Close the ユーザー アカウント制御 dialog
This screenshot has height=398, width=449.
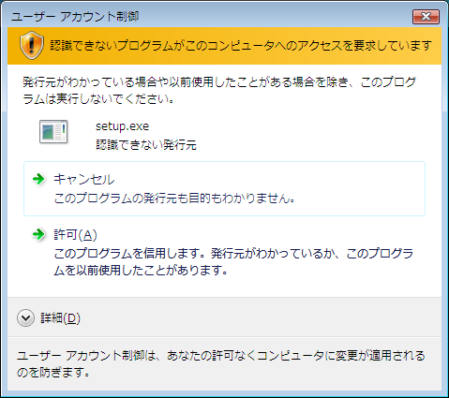tap(426, 17)
